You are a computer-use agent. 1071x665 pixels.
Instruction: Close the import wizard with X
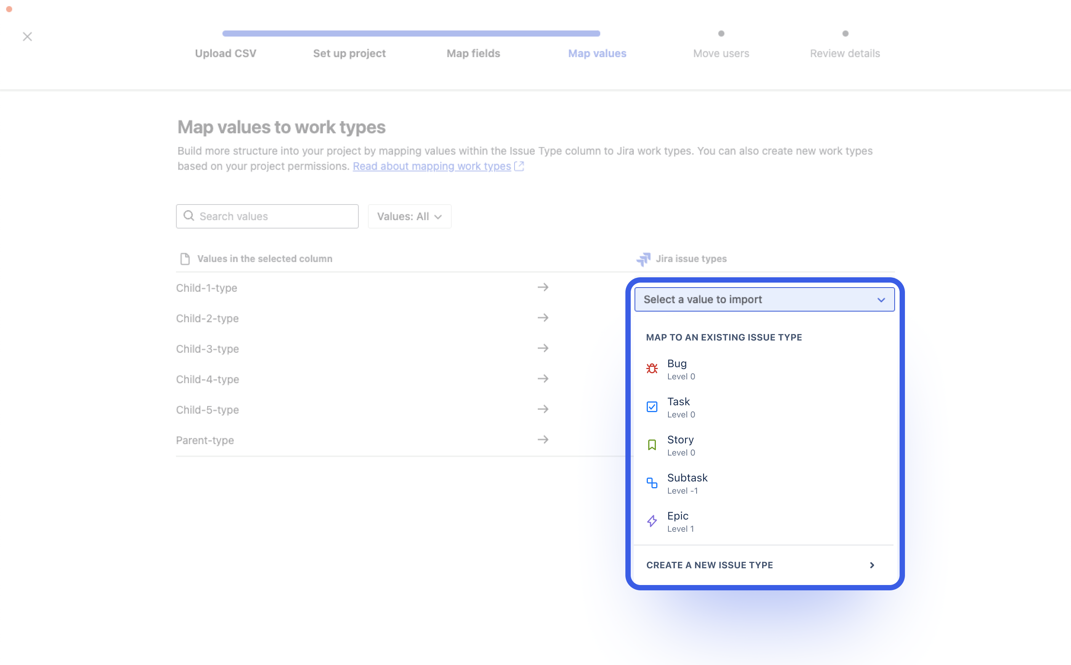27,37
